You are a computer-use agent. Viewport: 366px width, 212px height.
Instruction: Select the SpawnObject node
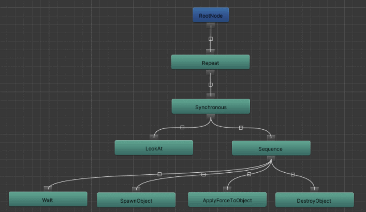136,200
